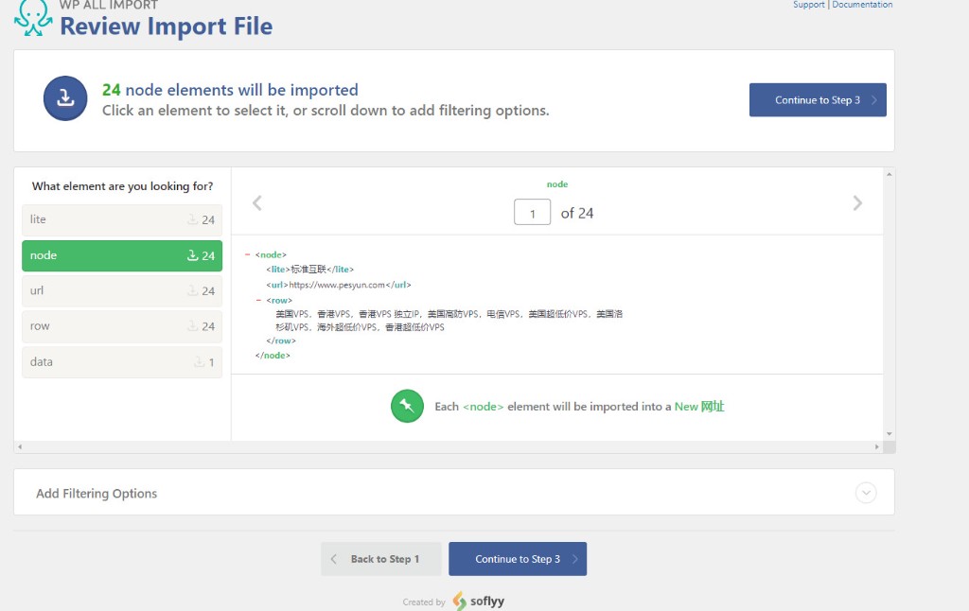969x611 pixels.
Task: Go to previous node with left arrow
Action: click(256, 202)
